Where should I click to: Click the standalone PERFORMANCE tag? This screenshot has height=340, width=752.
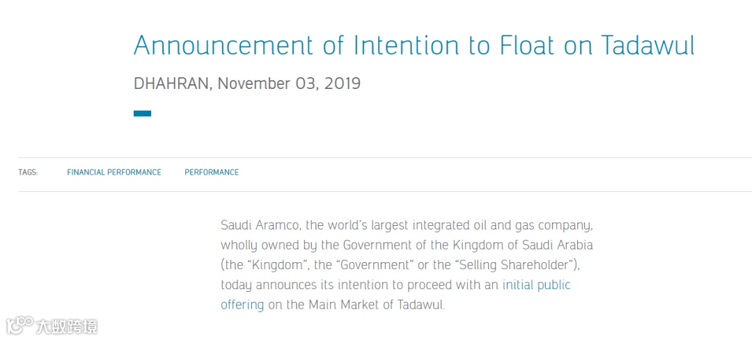(x=212, y=172)
